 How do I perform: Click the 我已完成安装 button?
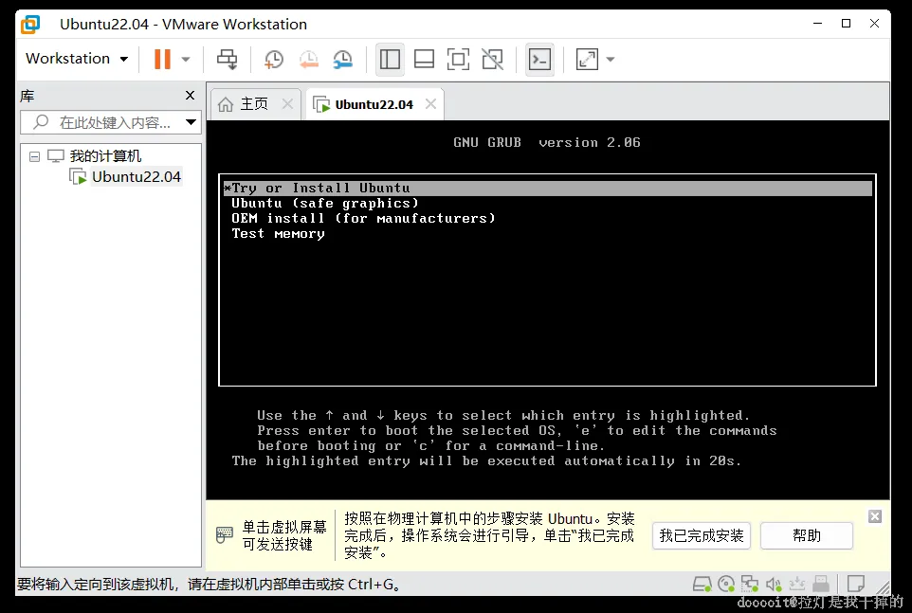click(702, 535)
